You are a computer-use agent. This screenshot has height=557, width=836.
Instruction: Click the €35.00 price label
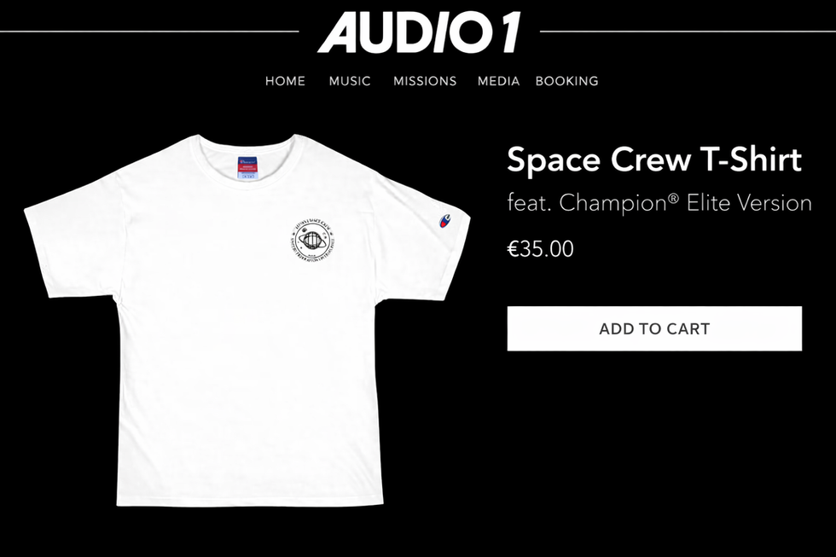point(540,249)
